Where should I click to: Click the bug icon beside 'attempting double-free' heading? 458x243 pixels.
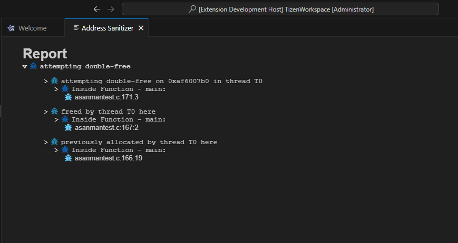click(x=34, y=66)
